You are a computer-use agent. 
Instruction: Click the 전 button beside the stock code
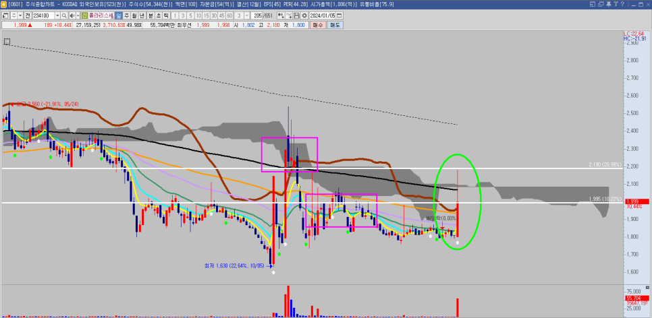pyautogui.click(x=28, y=15)
